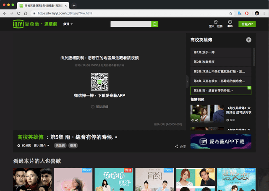
Task: Select episode 第2集 改變態度
Action: [x=221, y=62]
